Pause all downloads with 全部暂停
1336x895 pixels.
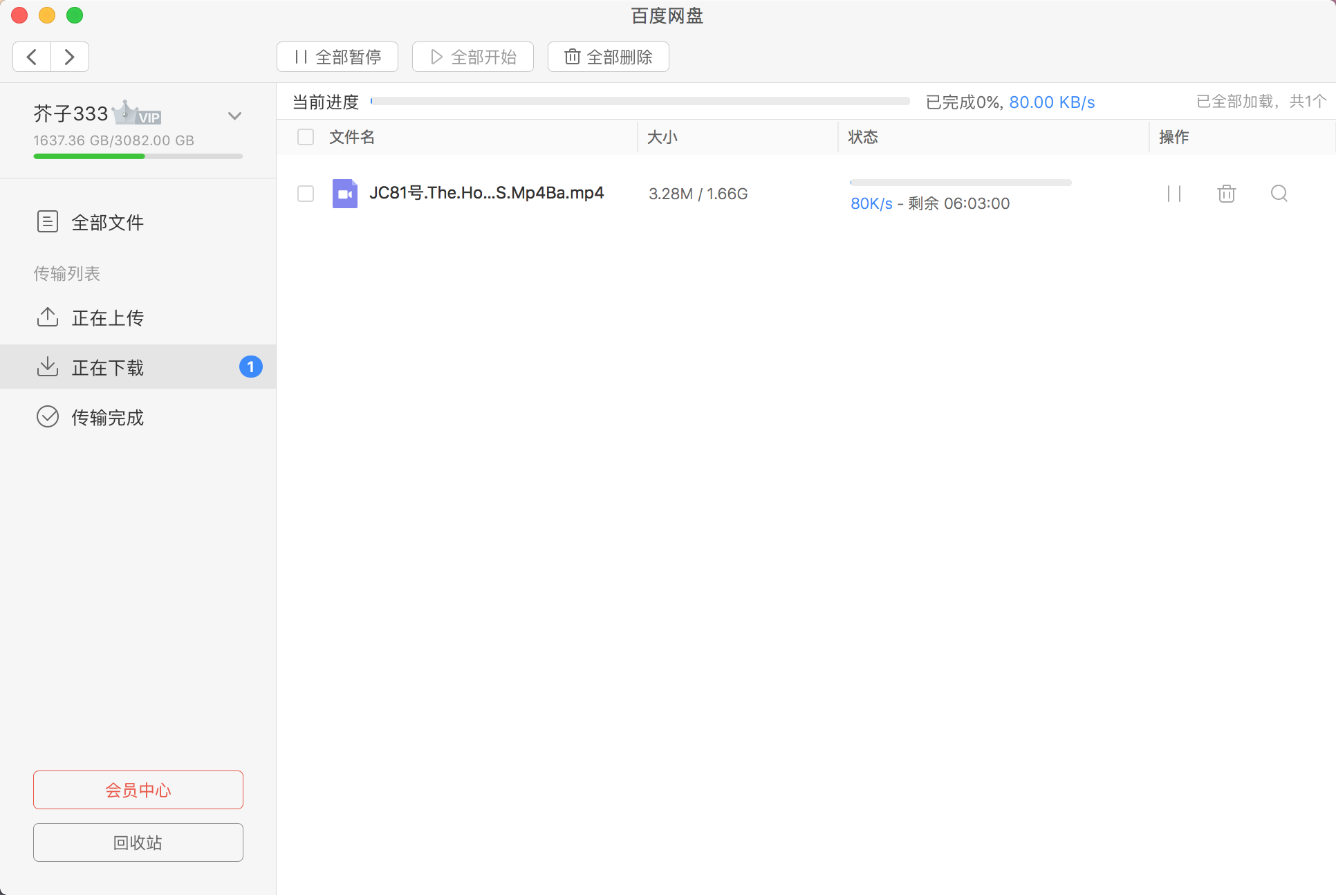click(x=337, y=57)
